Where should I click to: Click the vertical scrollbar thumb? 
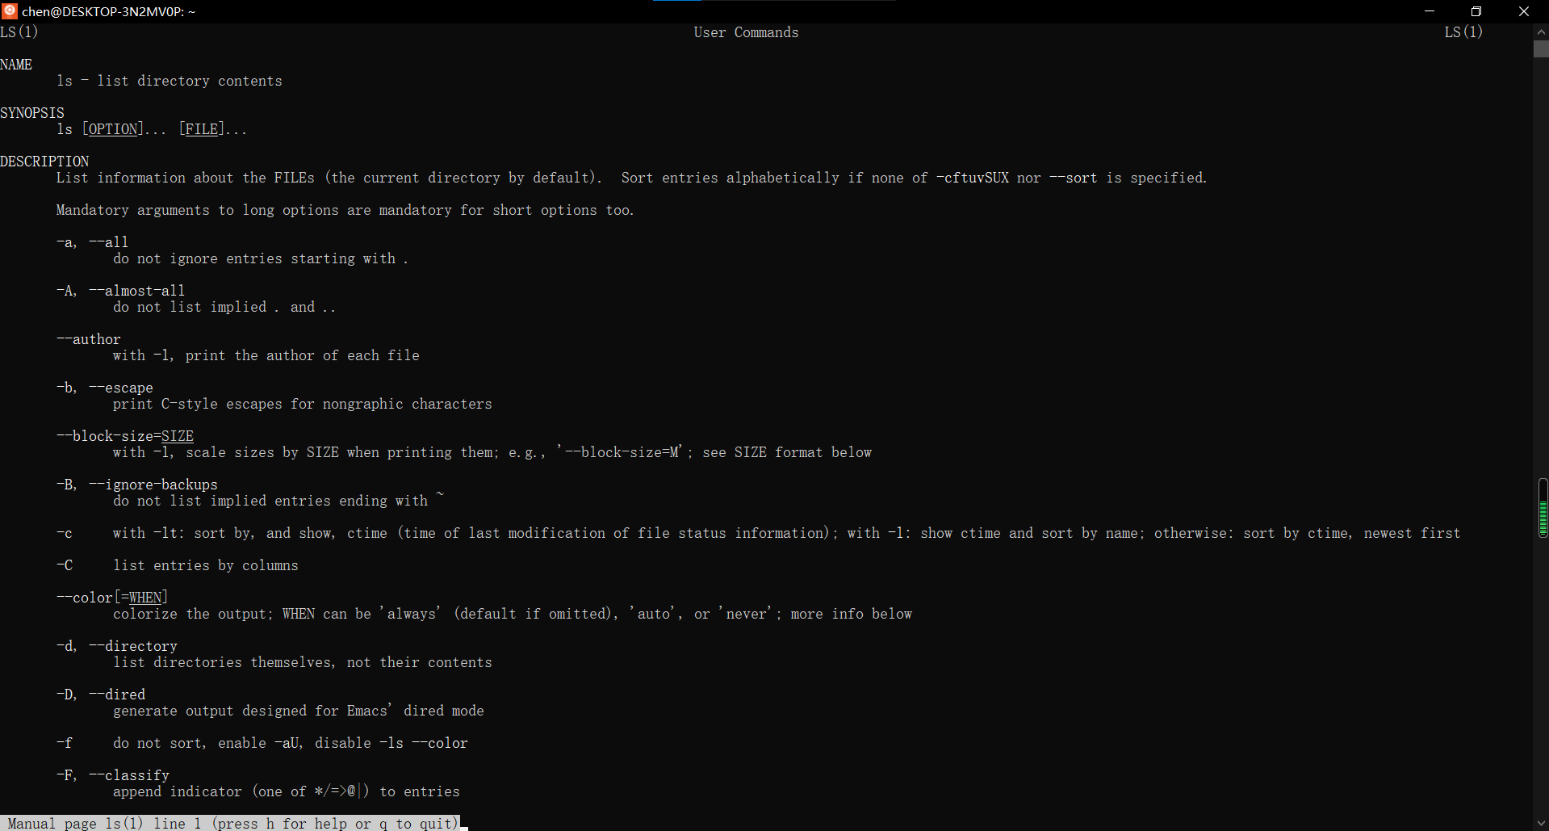click(1541, 48)
